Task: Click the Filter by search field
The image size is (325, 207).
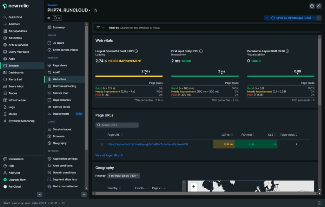Action: click(214, 28)
